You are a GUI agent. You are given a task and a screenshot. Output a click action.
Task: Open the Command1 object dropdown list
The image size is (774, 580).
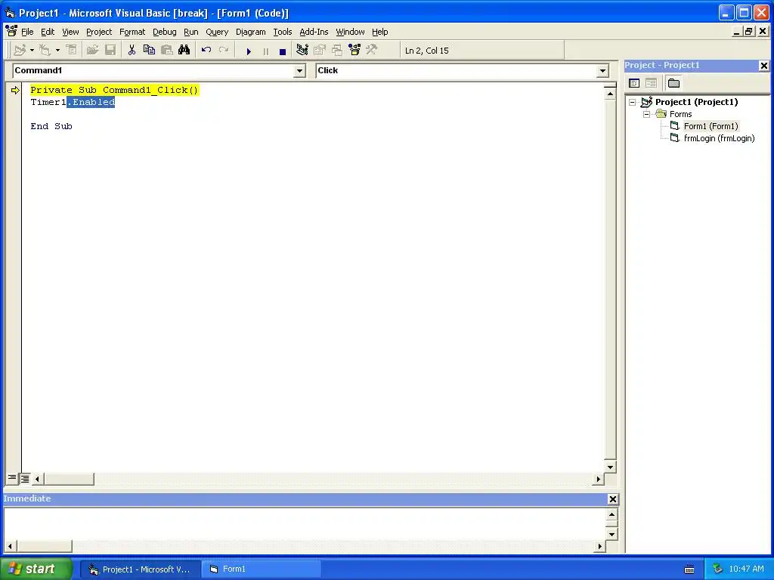(299, 71)
